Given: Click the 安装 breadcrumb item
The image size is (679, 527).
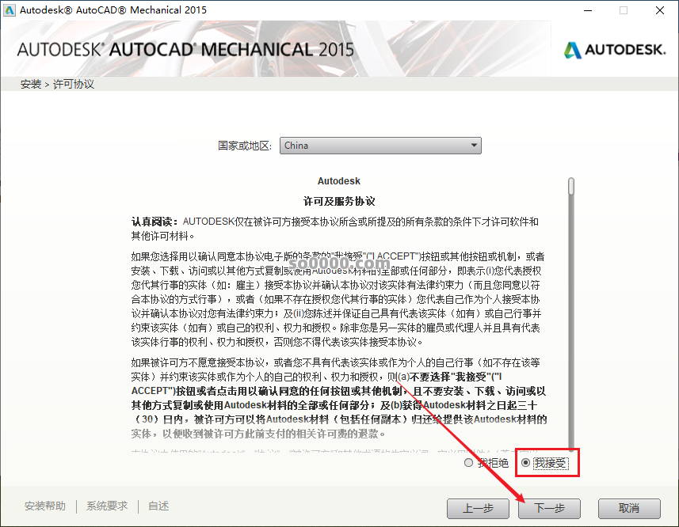Looking at the screenshot, I should coord(30,82).
